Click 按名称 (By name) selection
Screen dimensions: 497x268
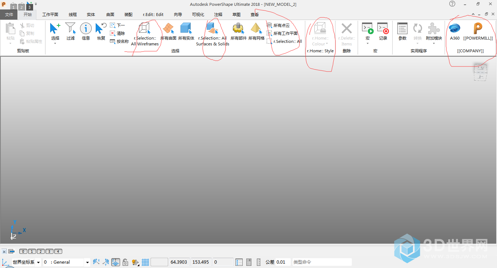click(119, 41)
